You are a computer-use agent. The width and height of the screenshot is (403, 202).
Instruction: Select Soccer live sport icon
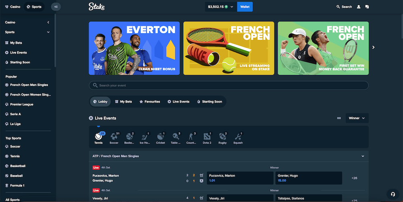coord(114,138)
